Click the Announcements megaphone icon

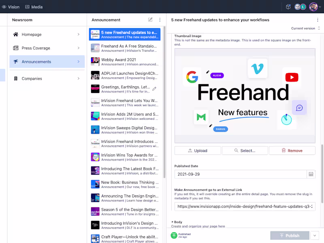[16, 62]
